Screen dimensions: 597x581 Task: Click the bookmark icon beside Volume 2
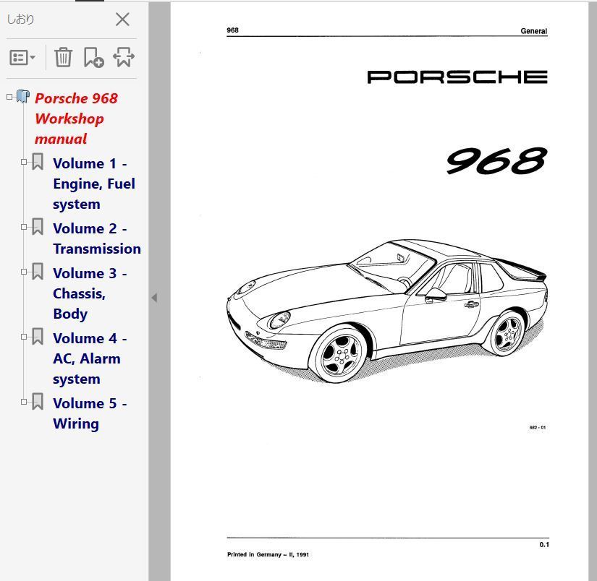point(38,227)
